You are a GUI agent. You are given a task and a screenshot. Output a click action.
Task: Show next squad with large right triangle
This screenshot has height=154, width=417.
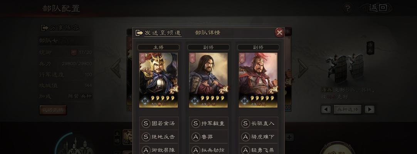(x=303, y=68)
